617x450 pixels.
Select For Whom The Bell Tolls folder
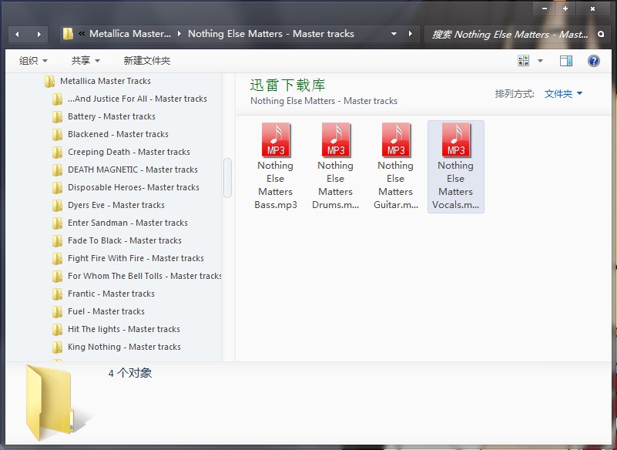[x=144, y=276]
